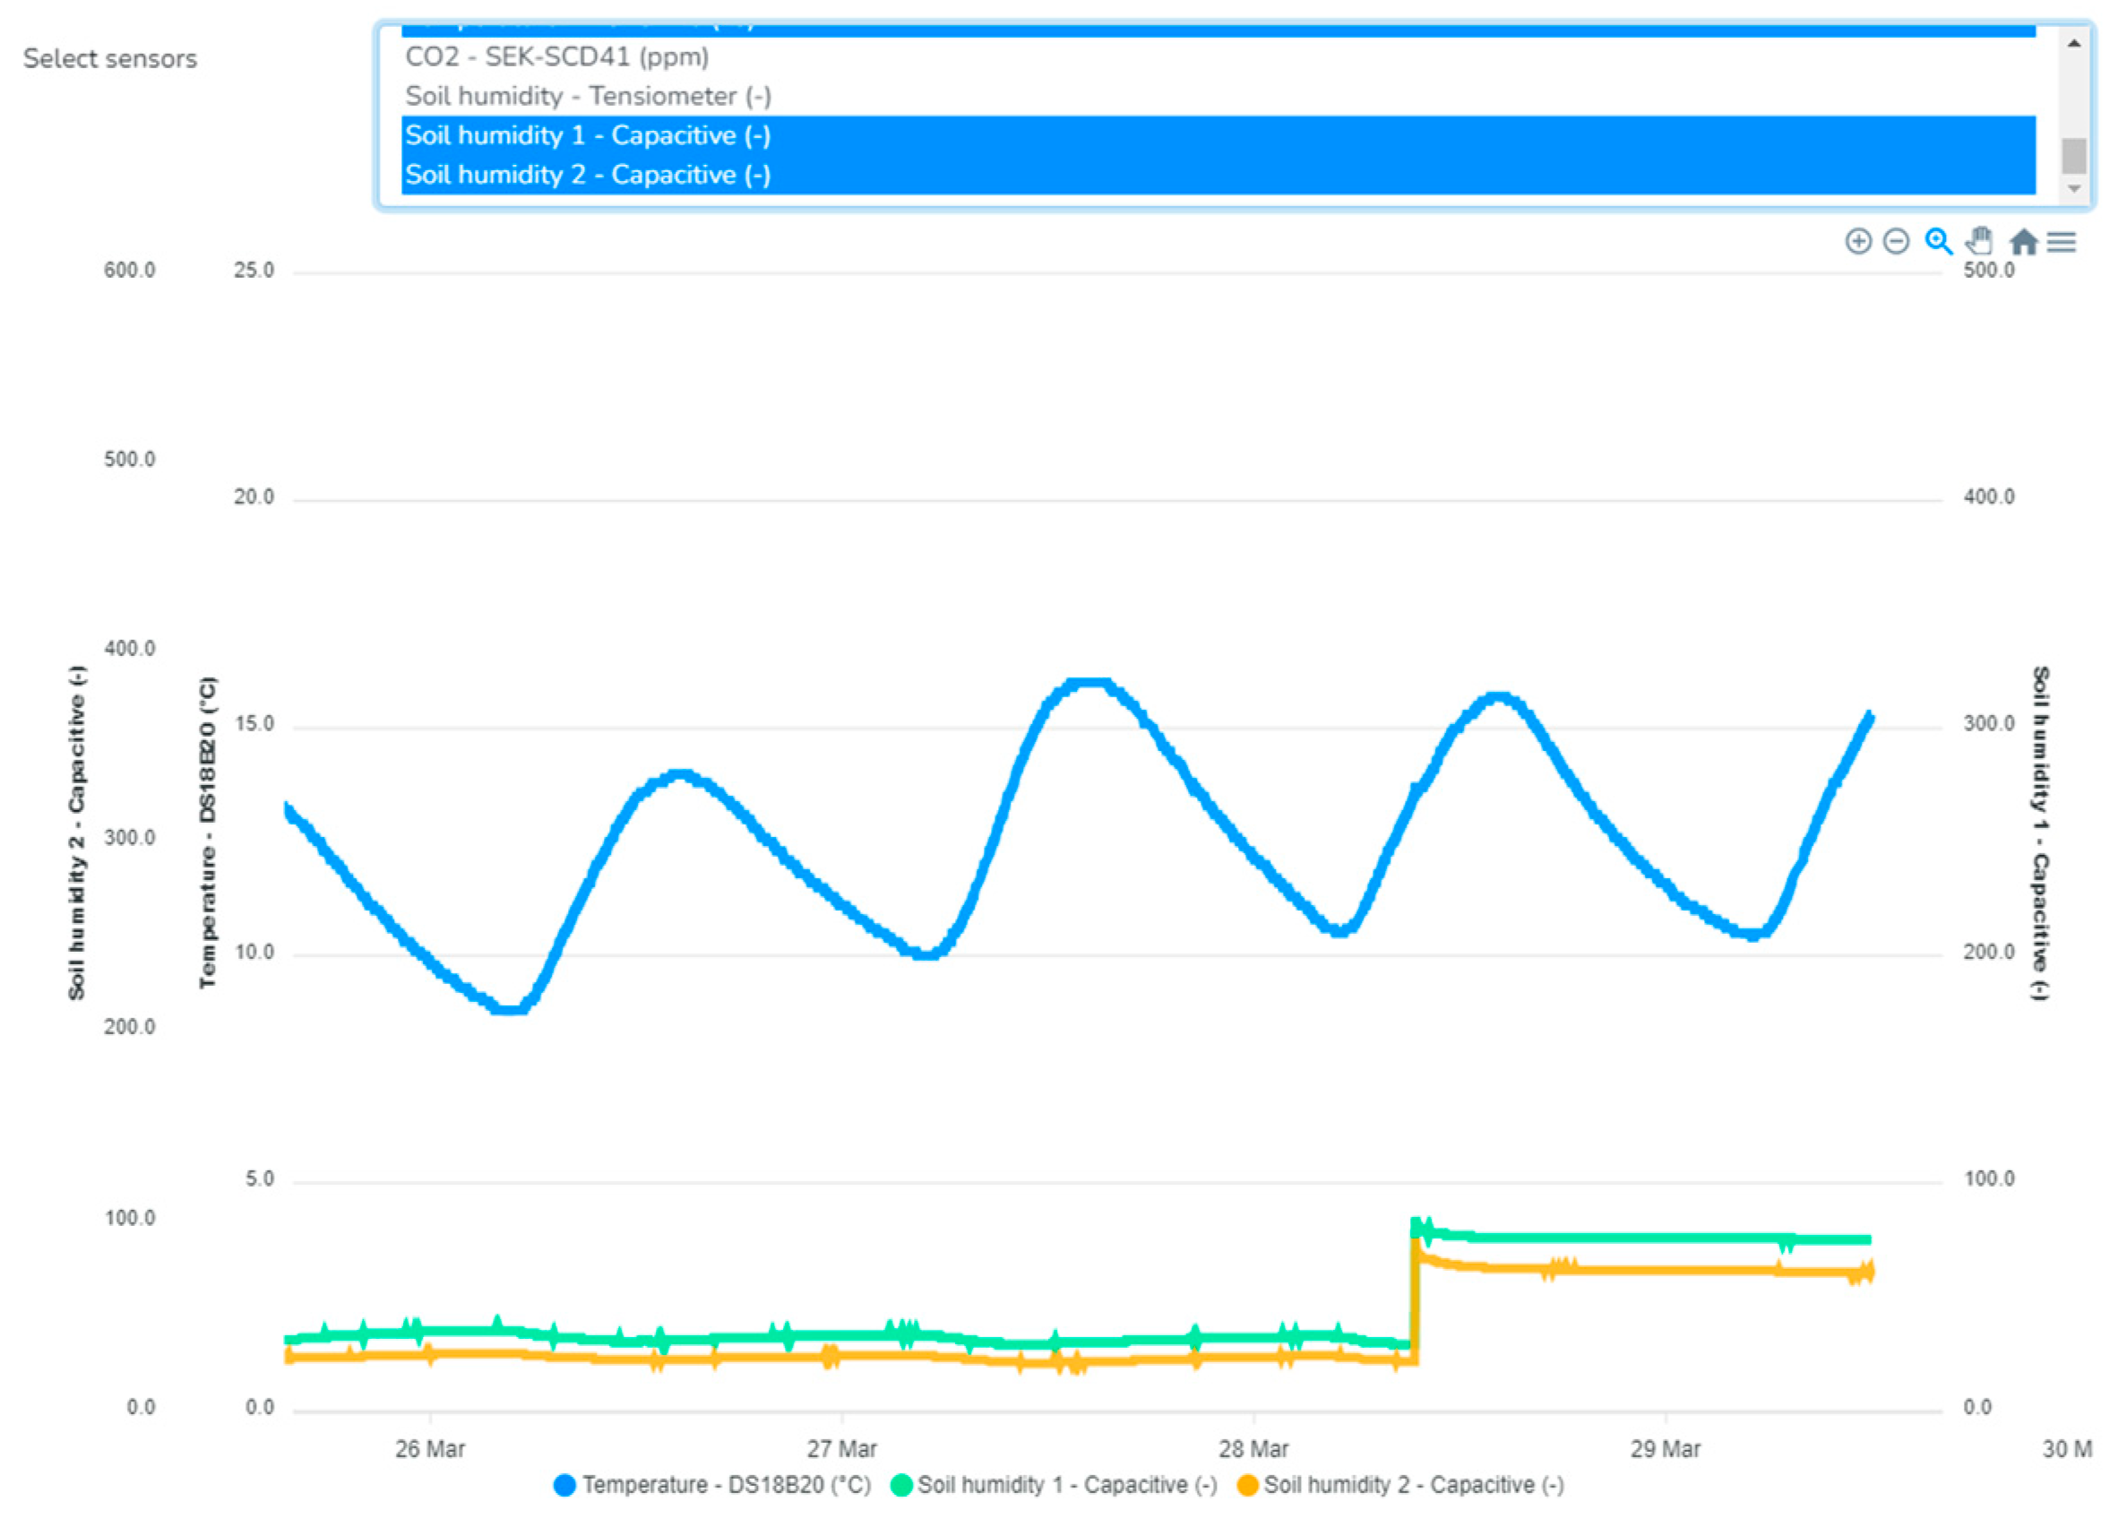The image size is (2109, 1519).
Task: Click green Soil humidity 1 legend dot
Action: pos(900,1485)
